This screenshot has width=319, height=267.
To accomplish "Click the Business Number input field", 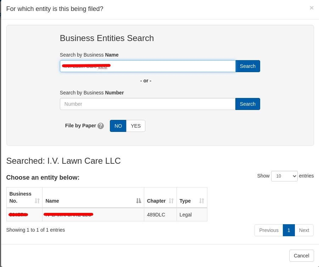I will coord(147,104).
